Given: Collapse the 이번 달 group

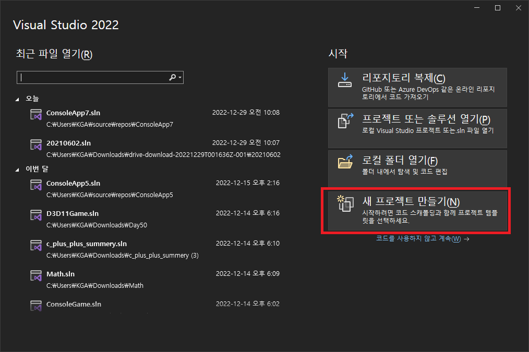Looking at the screenshot, I should pyautogui.click(x=17, y=169).
